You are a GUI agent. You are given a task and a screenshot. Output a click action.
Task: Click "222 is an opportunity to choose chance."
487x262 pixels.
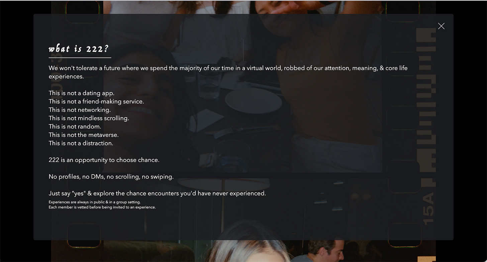coord(104,160)
